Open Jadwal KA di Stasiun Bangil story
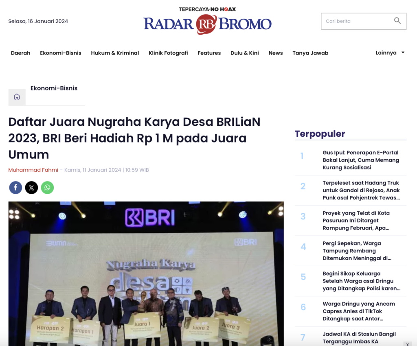This screenshot has height=346, width=417. click(359, 338)
